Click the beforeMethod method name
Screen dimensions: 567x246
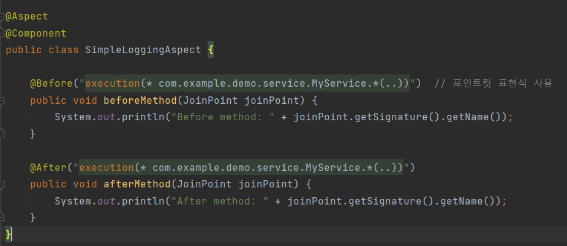[x=140, y=100]
